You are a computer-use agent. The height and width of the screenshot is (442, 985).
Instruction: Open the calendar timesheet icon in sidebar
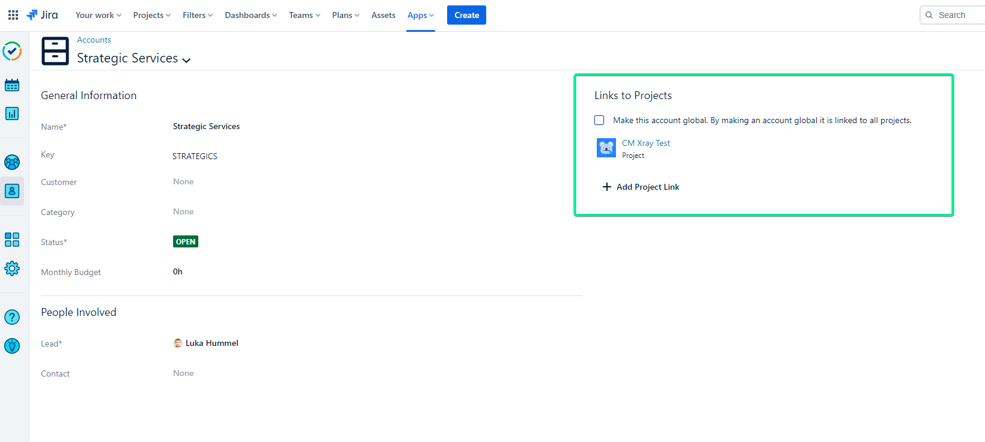(x=12, y=85)
